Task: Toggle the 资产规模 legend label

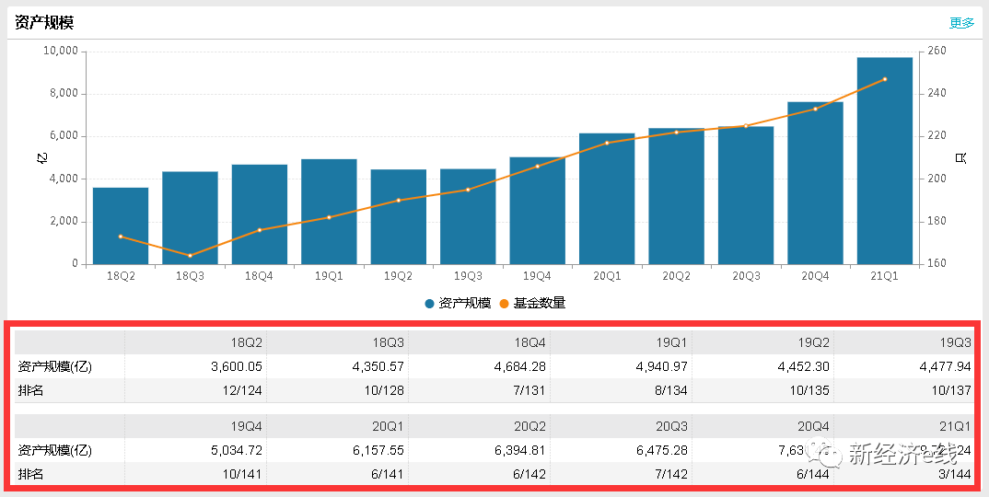Action: click(x=464, y=303)
